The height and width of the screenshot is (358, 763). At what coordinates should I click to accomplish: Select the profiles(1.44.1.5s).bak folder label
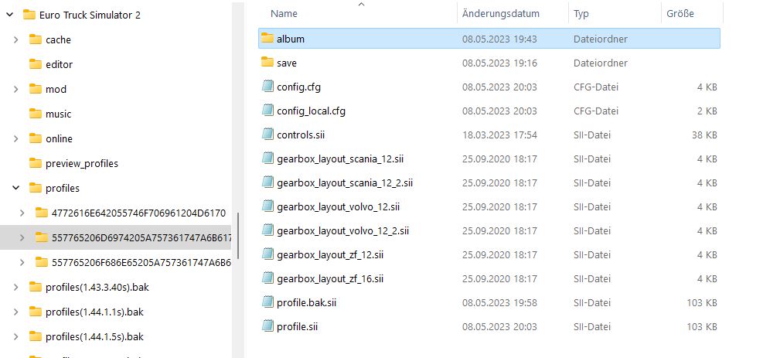click(94, 336)
